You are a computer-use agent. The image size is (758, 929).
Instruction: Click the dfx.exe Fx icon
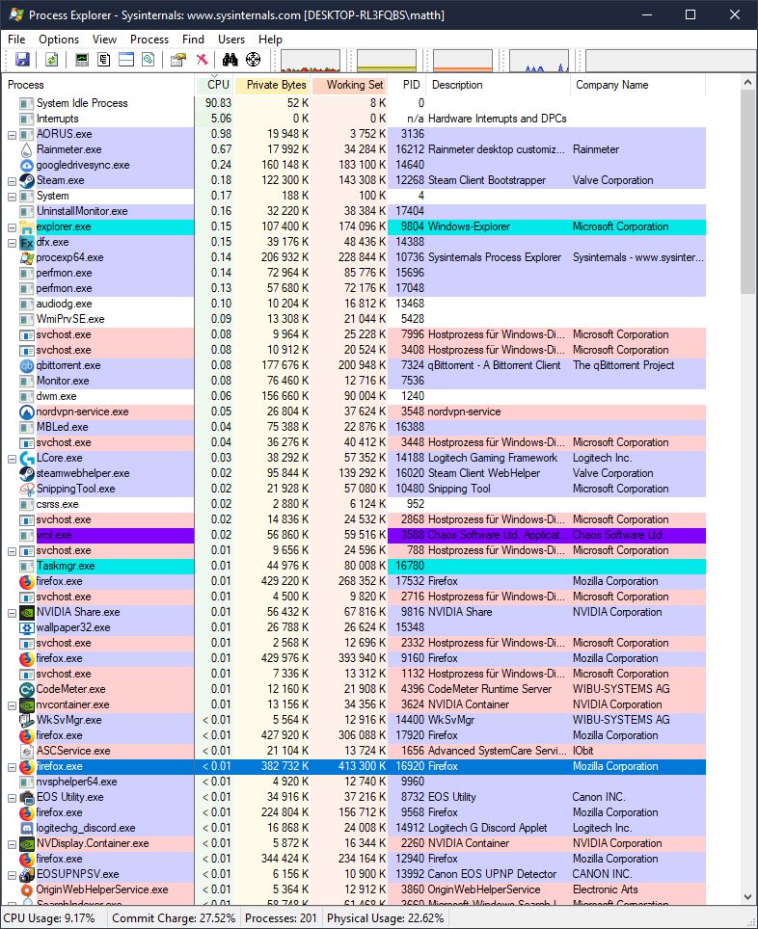(26, 242)
